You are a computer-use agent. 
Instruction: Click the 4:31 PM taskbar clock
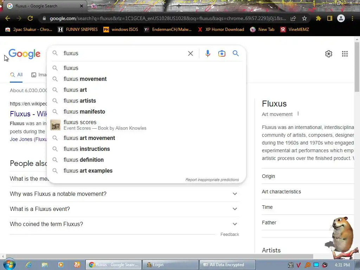342,265
